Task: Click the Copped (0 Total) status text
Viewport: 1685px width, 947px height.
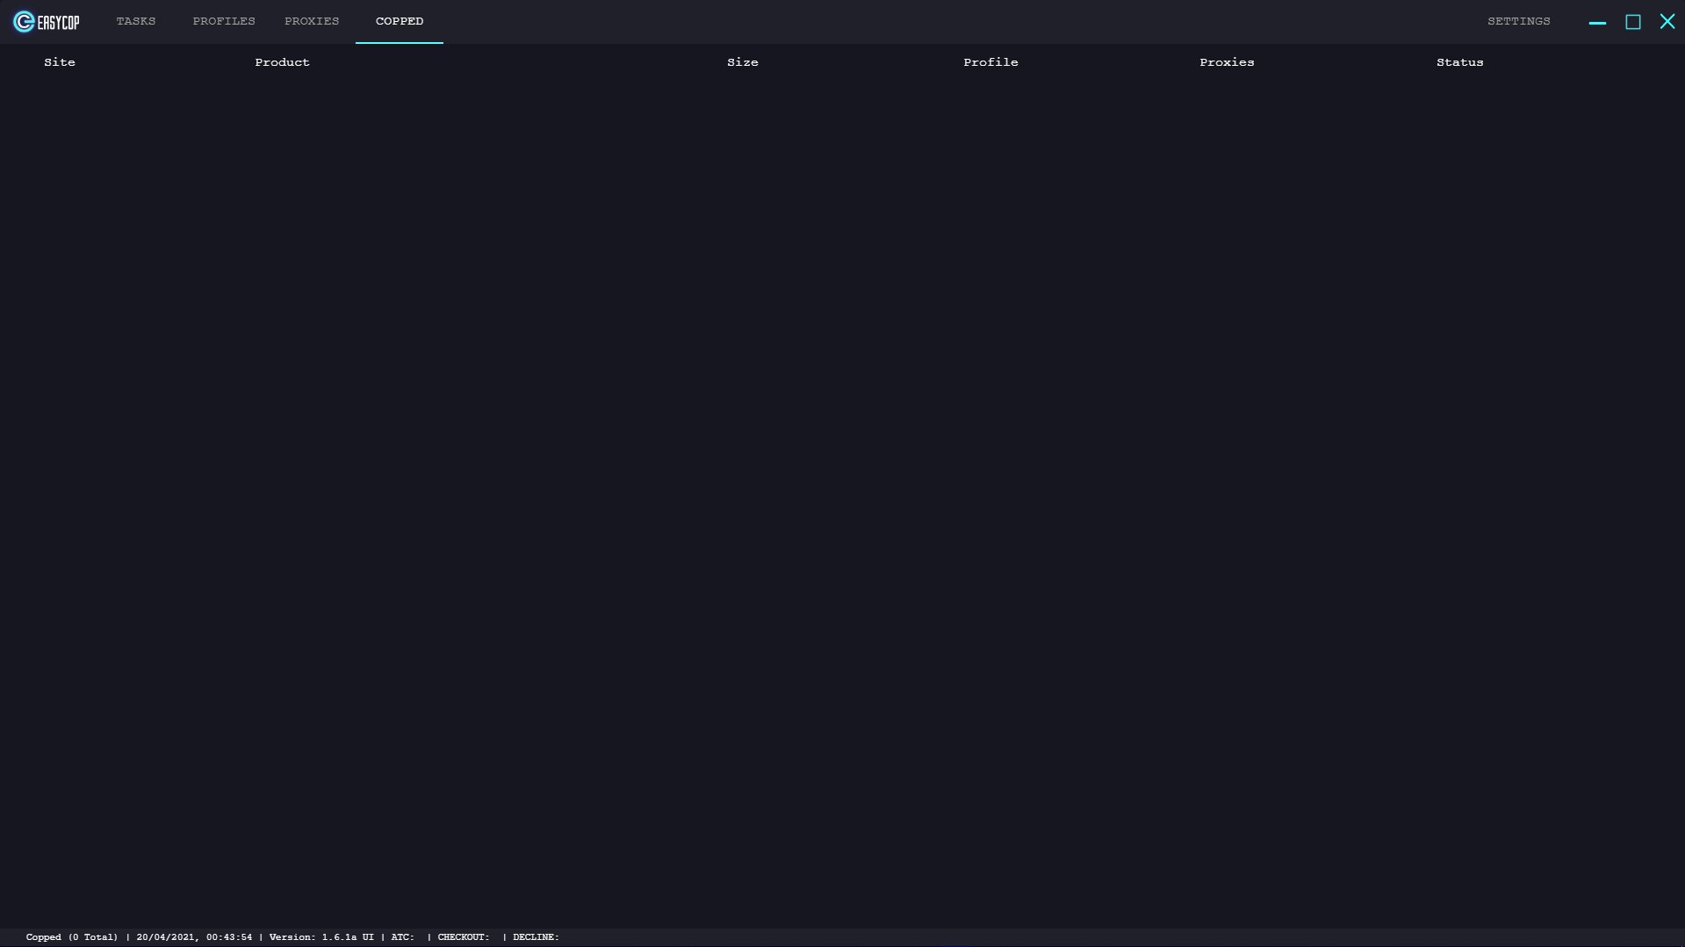Action: tap(72, 937)
